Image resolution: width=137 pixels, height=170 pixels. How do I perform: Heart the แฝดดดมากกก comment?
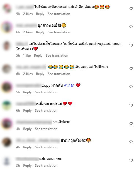tap(131, 160)
